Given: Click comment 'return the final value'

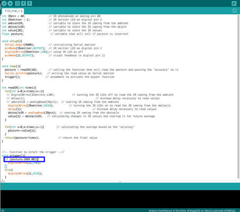Looking at the screenshot, I should tap(77, 138).
